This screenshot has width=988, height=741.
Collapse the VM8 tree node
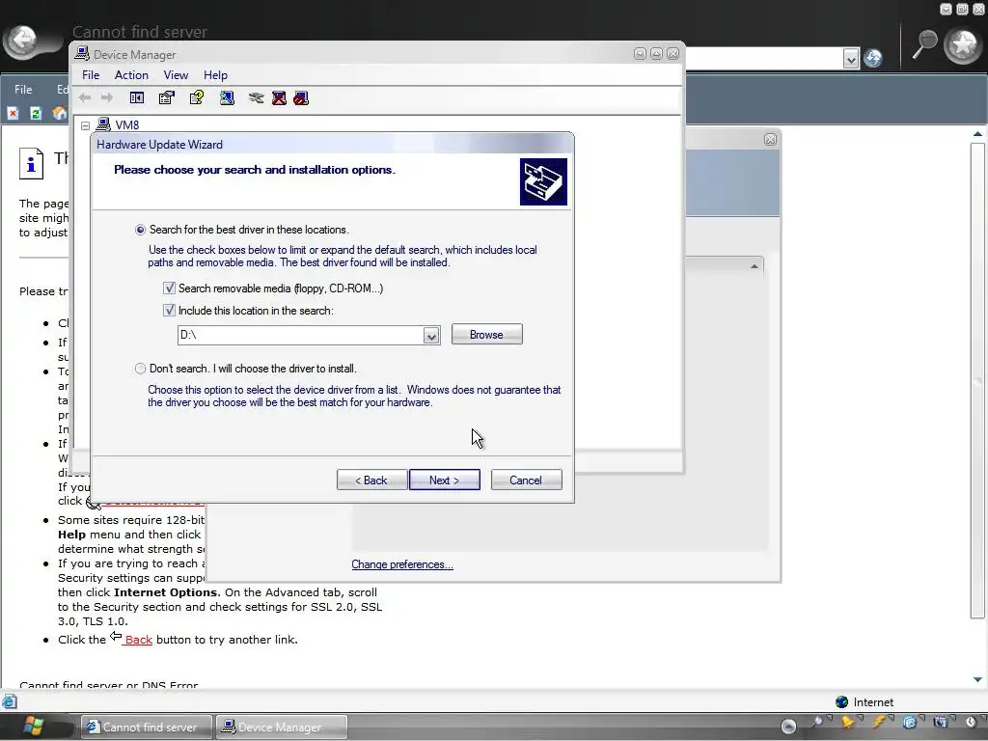(x=85, y=125)
